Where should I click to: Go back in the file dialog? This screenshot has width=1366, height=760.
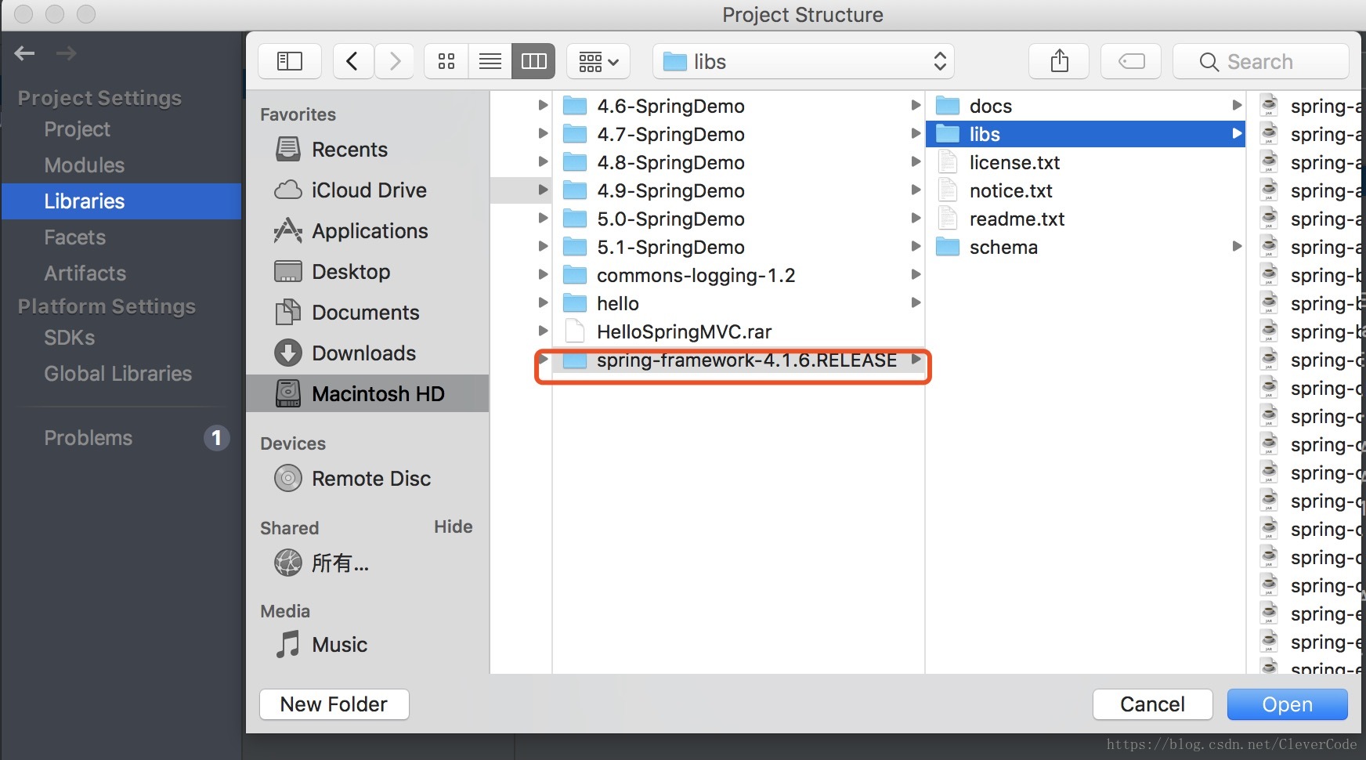353,61
